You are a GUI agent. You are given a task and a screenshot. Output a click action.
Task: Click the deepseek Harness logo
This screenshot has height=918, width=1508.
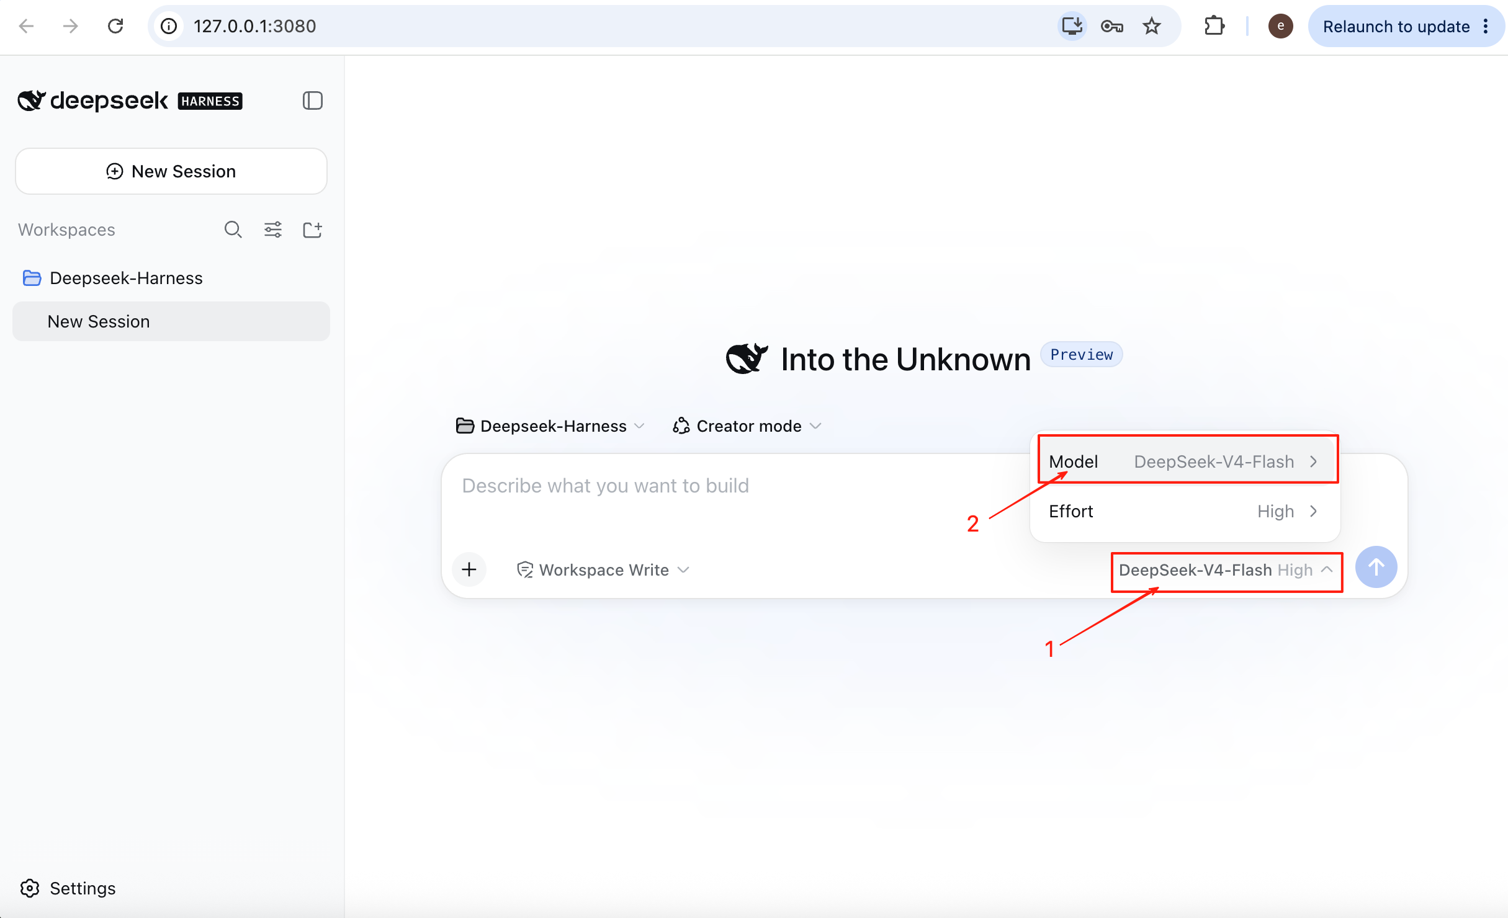click(130, 100)
